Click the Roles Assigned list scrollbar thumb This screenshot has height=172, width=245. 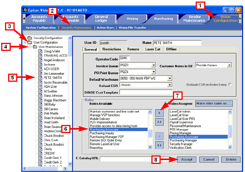pos(230,132)
